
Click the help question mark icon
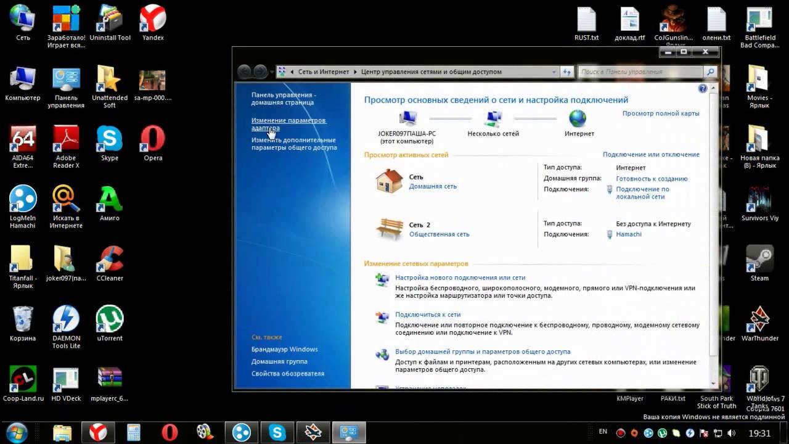click(703, 88)
